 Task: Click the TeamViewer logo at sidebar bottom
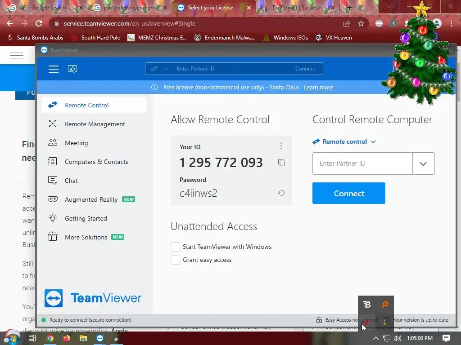pyautogui.click(x=93, y=298)
